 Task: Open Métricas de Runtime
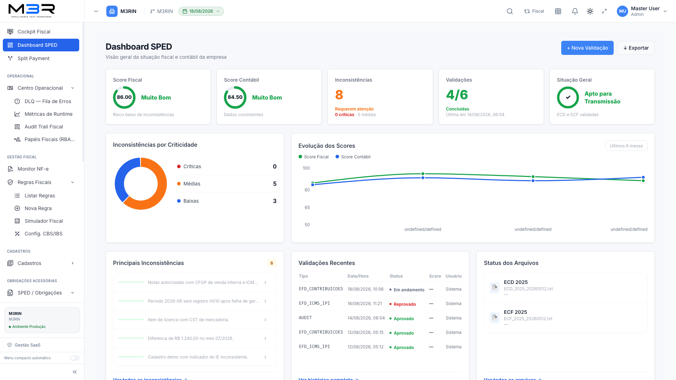click(44, 114)
